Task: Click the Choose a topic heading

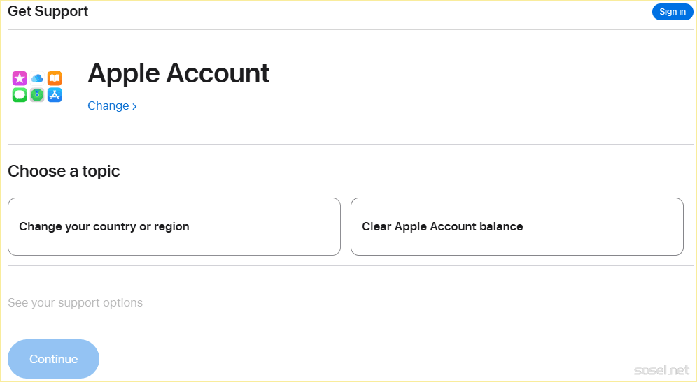Action: 64,171
